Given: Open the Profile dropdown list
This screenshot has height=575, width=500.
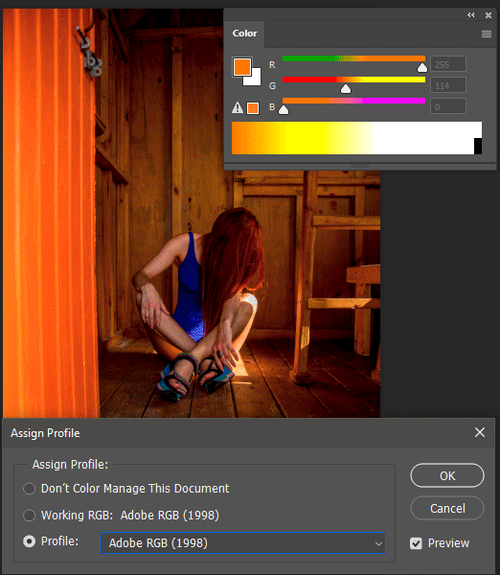Looking at the screenshot, I should tap(242, 542).
